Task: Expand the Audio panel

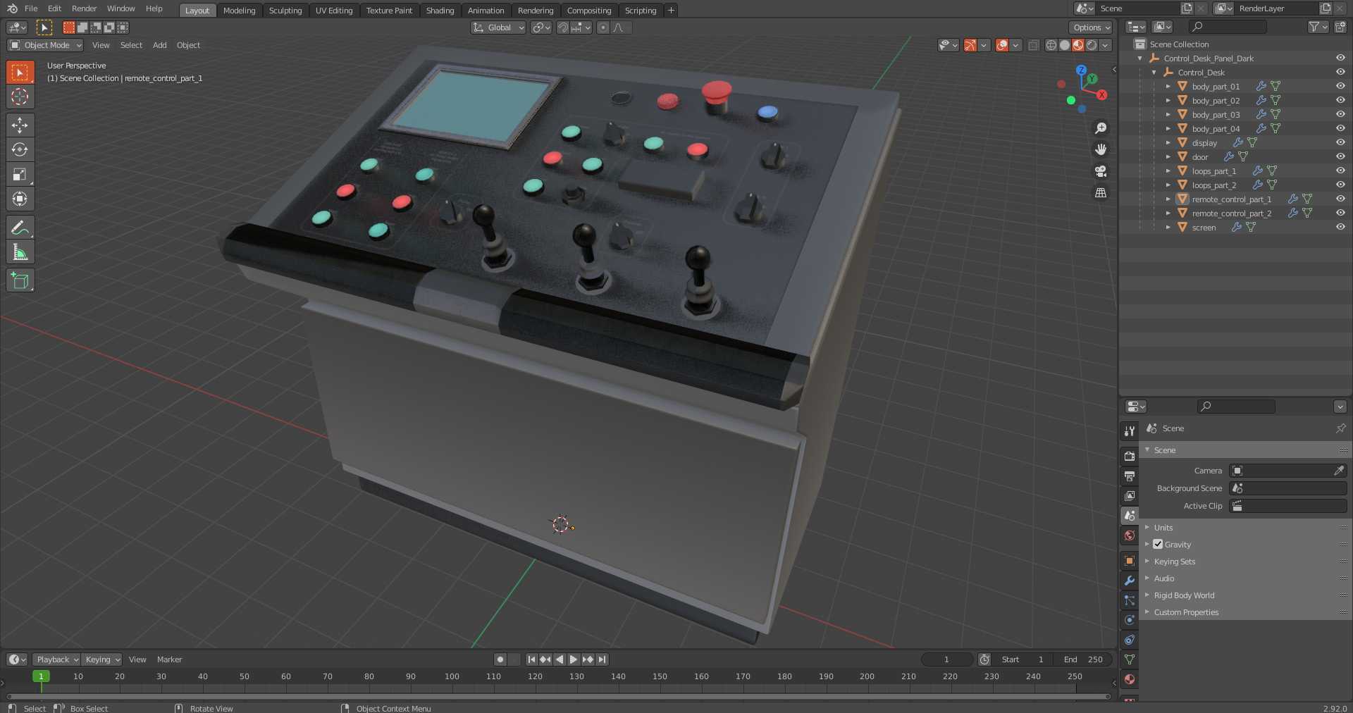Action: [x=1164, y=578]
